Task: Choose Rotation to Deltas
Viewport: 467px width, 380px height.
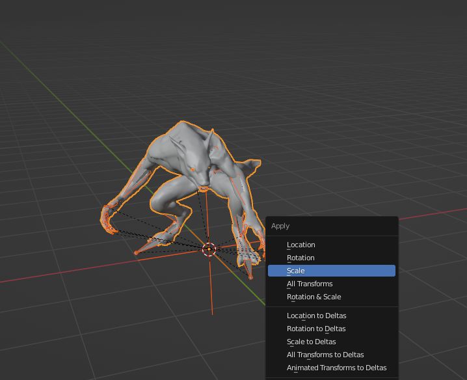Action: pos(332,329)
